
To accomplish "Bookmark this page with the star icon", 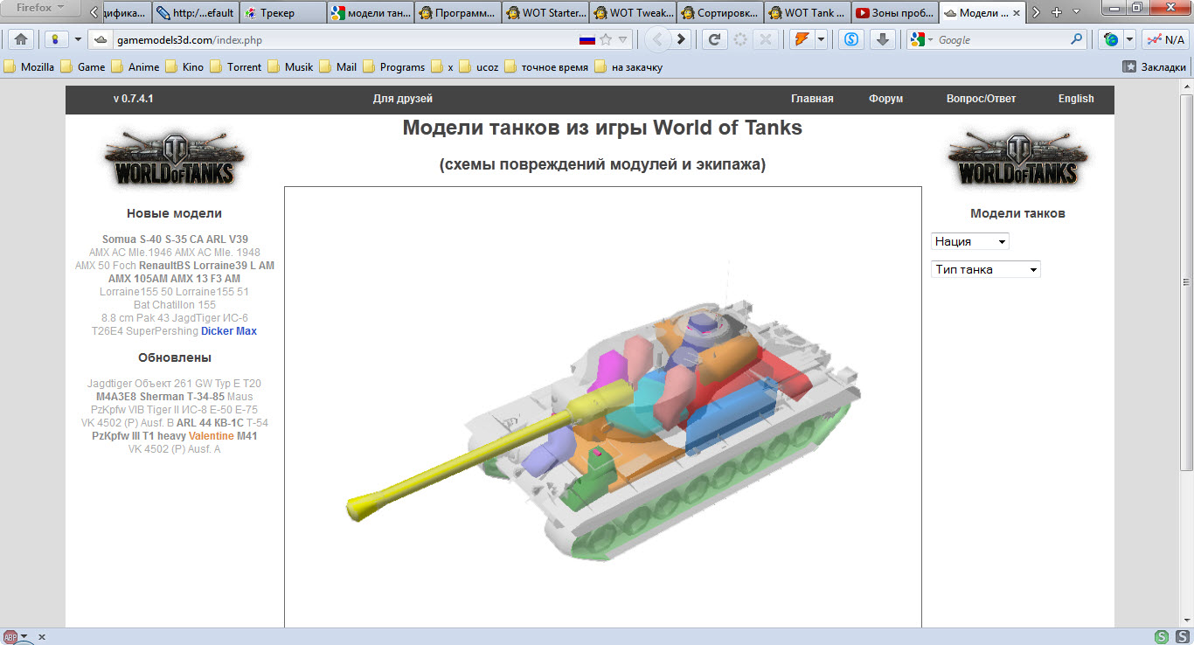I will [606, 39].
